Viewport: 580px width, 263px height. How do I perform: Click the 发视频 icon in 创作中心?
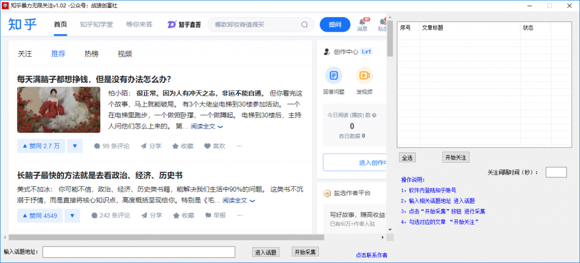pyautogui.click(x=364, y=75)
